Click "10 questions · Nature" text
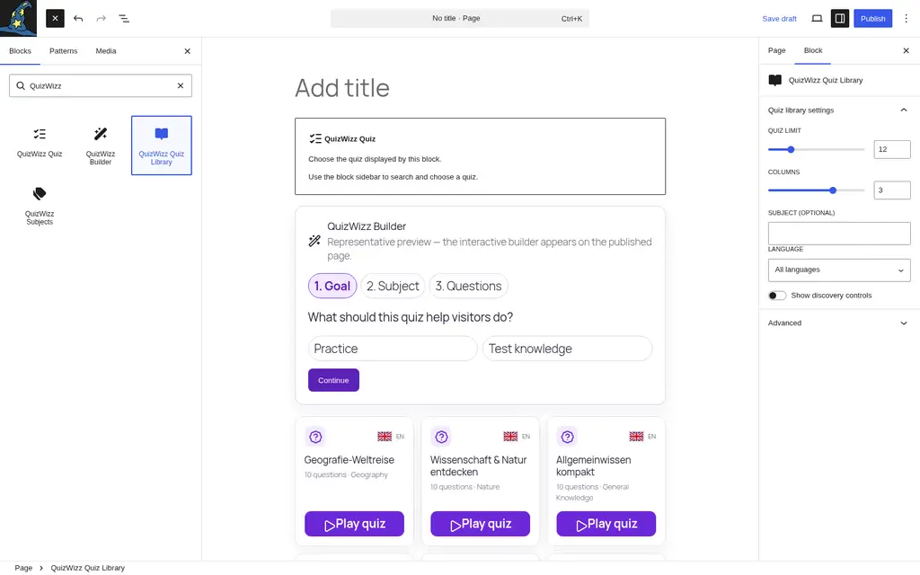 click(x=464, y=487)
